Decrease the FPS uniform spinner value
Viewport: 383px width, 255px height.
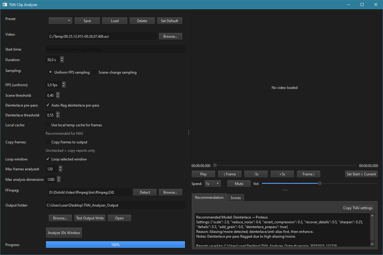(64, 86)
